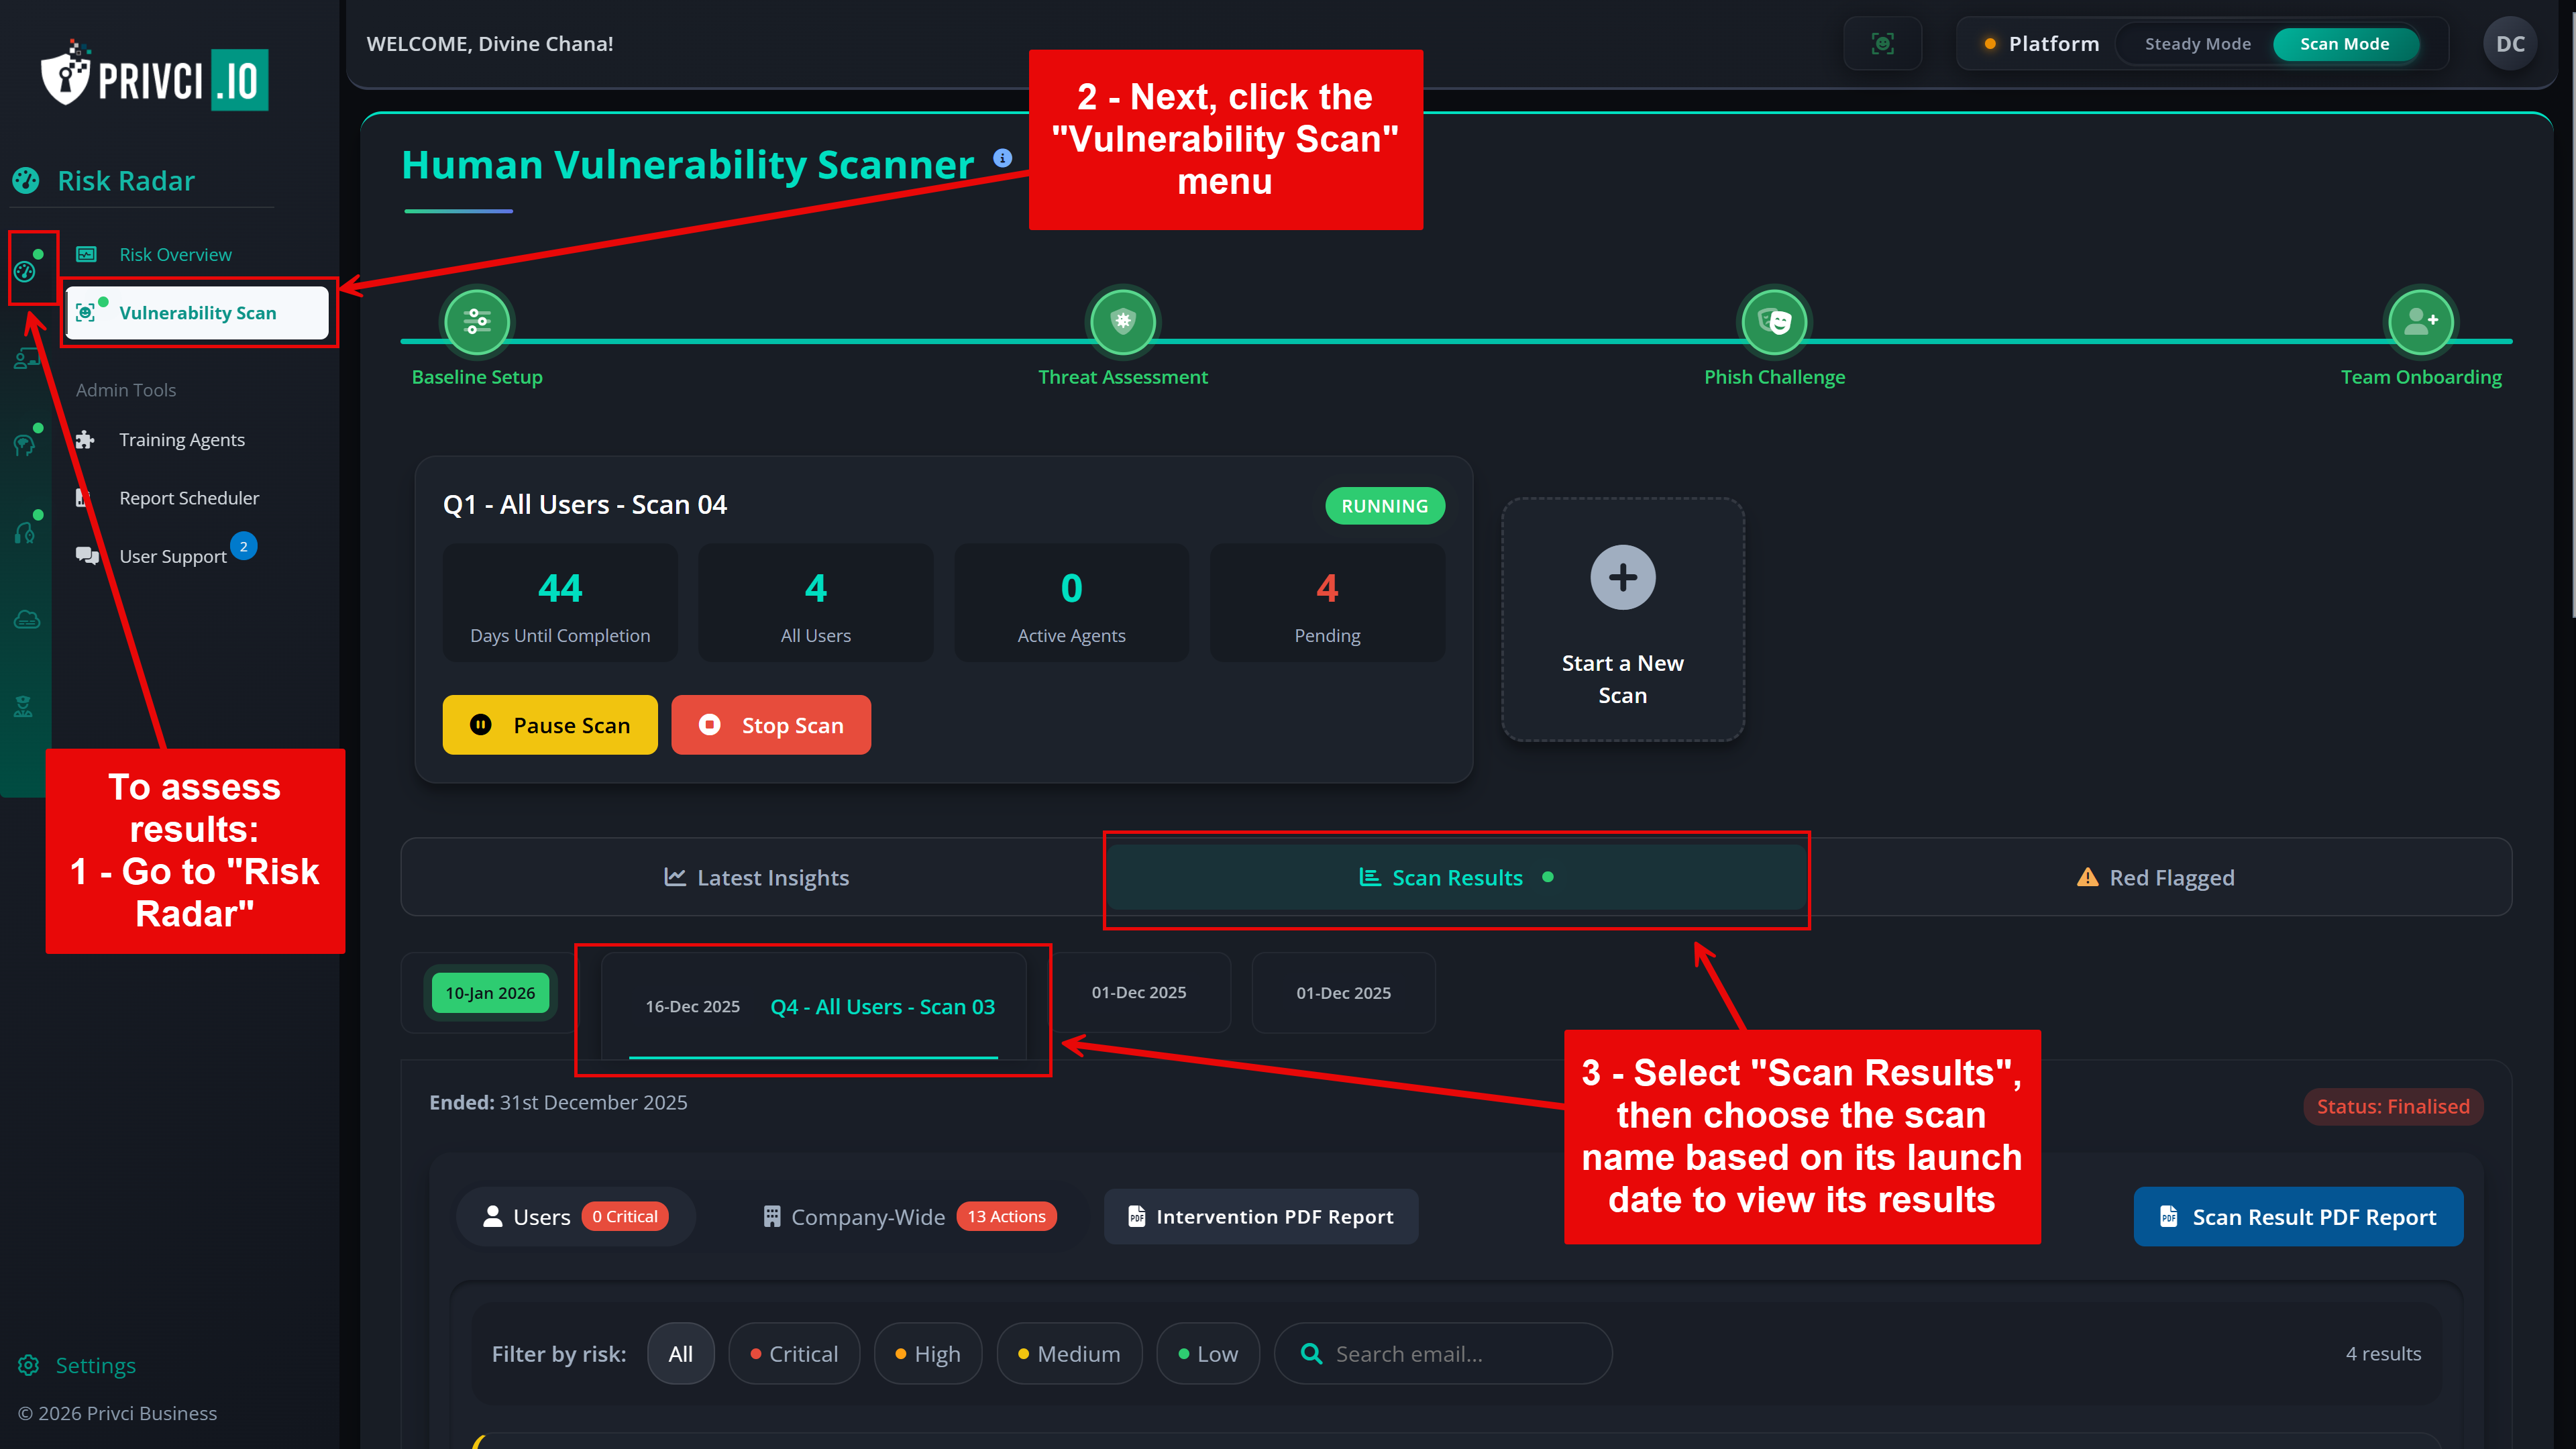Viewport: 2576px width, 1449px height.
Task: Switch platform to Steady Mode
Action: (x=2197, y=44)
